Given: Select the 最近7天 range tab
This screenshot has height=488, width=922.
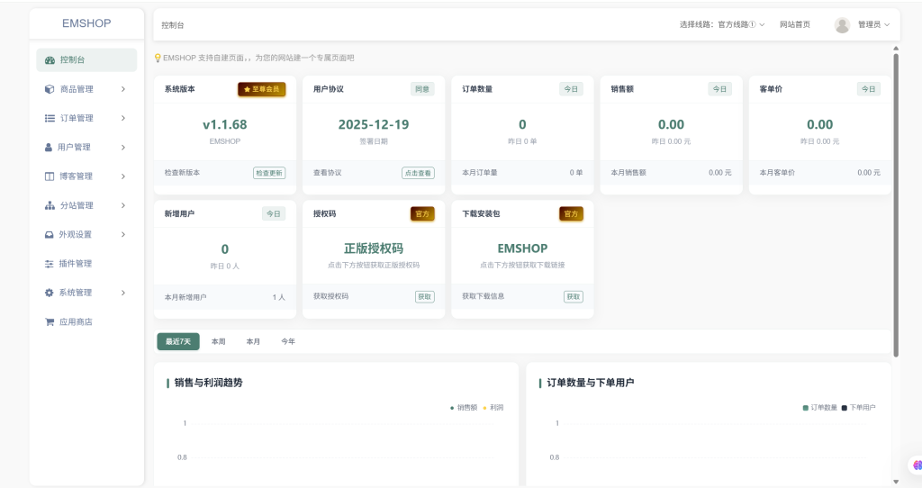Looking at the screenshot, I should click(178, 341).
